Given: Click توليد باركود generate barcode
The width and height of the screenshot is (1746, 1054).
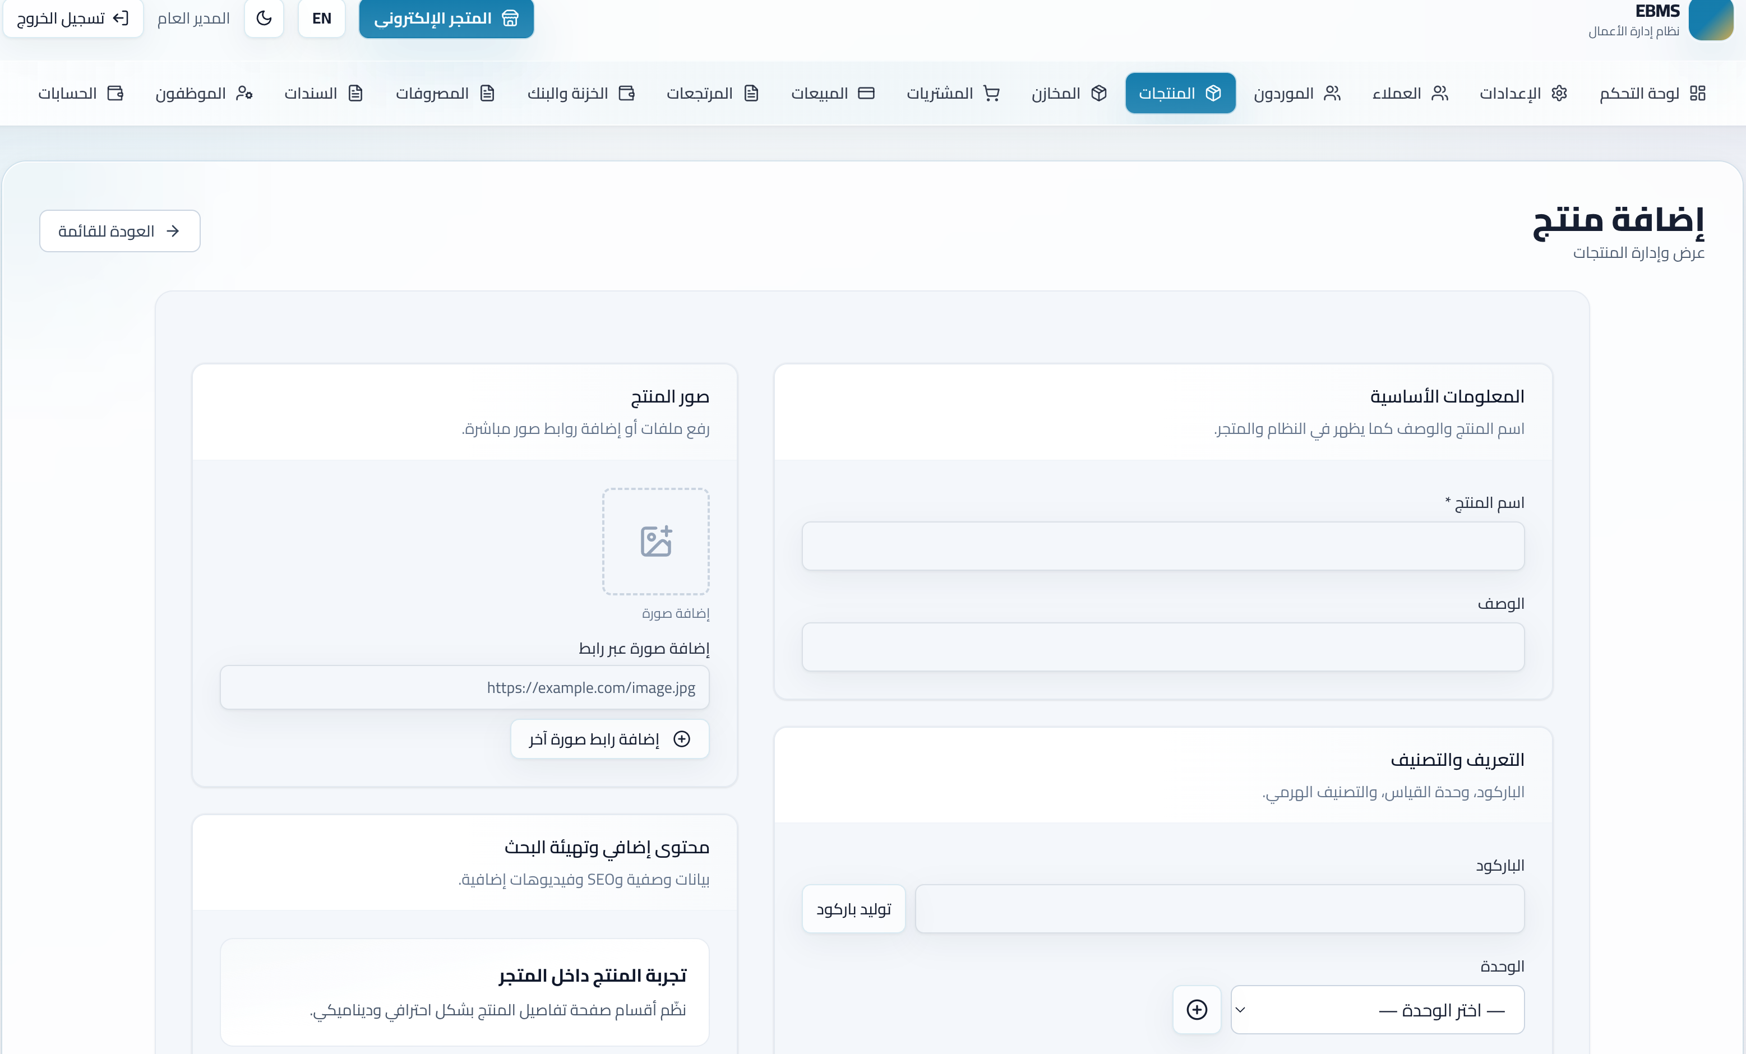Looking at the screenshot, I should (854, 909).
